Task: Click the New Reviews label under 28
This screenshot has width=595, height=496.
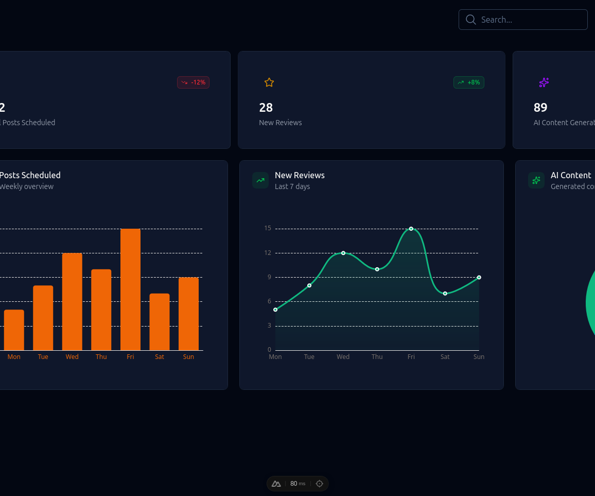Action: click(x=281, y=123)
